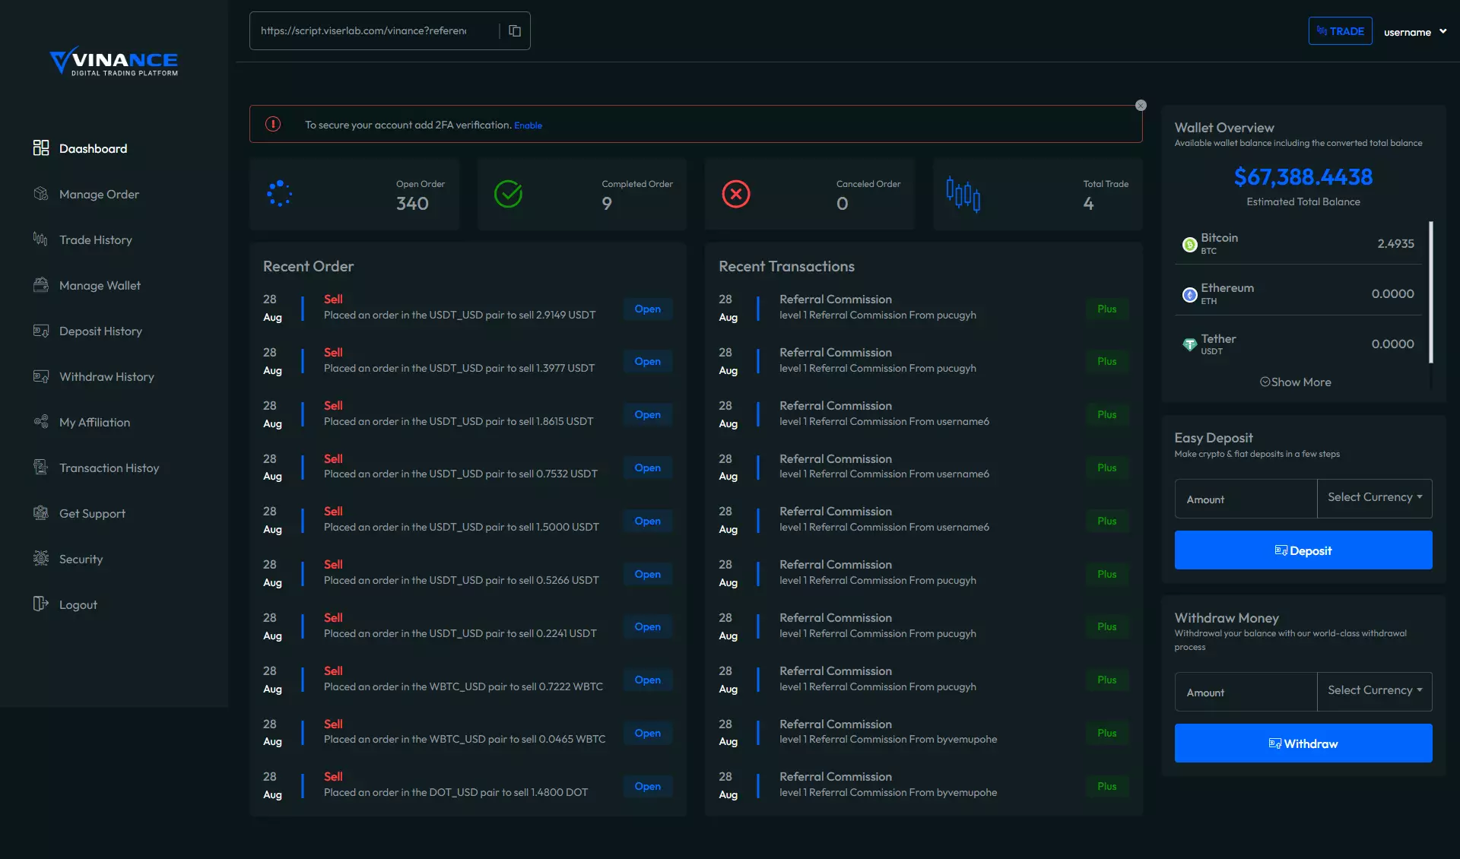This screenshot has height=859, width=1460.
Task: Open Easy Deposit Select Currency dropdown
Action: pos(1375,498)
